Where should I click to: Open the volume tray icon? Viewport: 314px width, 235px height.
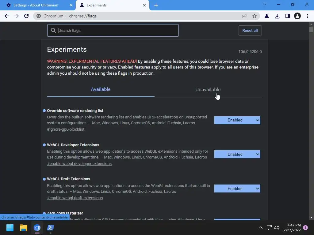tap(277, 228)
